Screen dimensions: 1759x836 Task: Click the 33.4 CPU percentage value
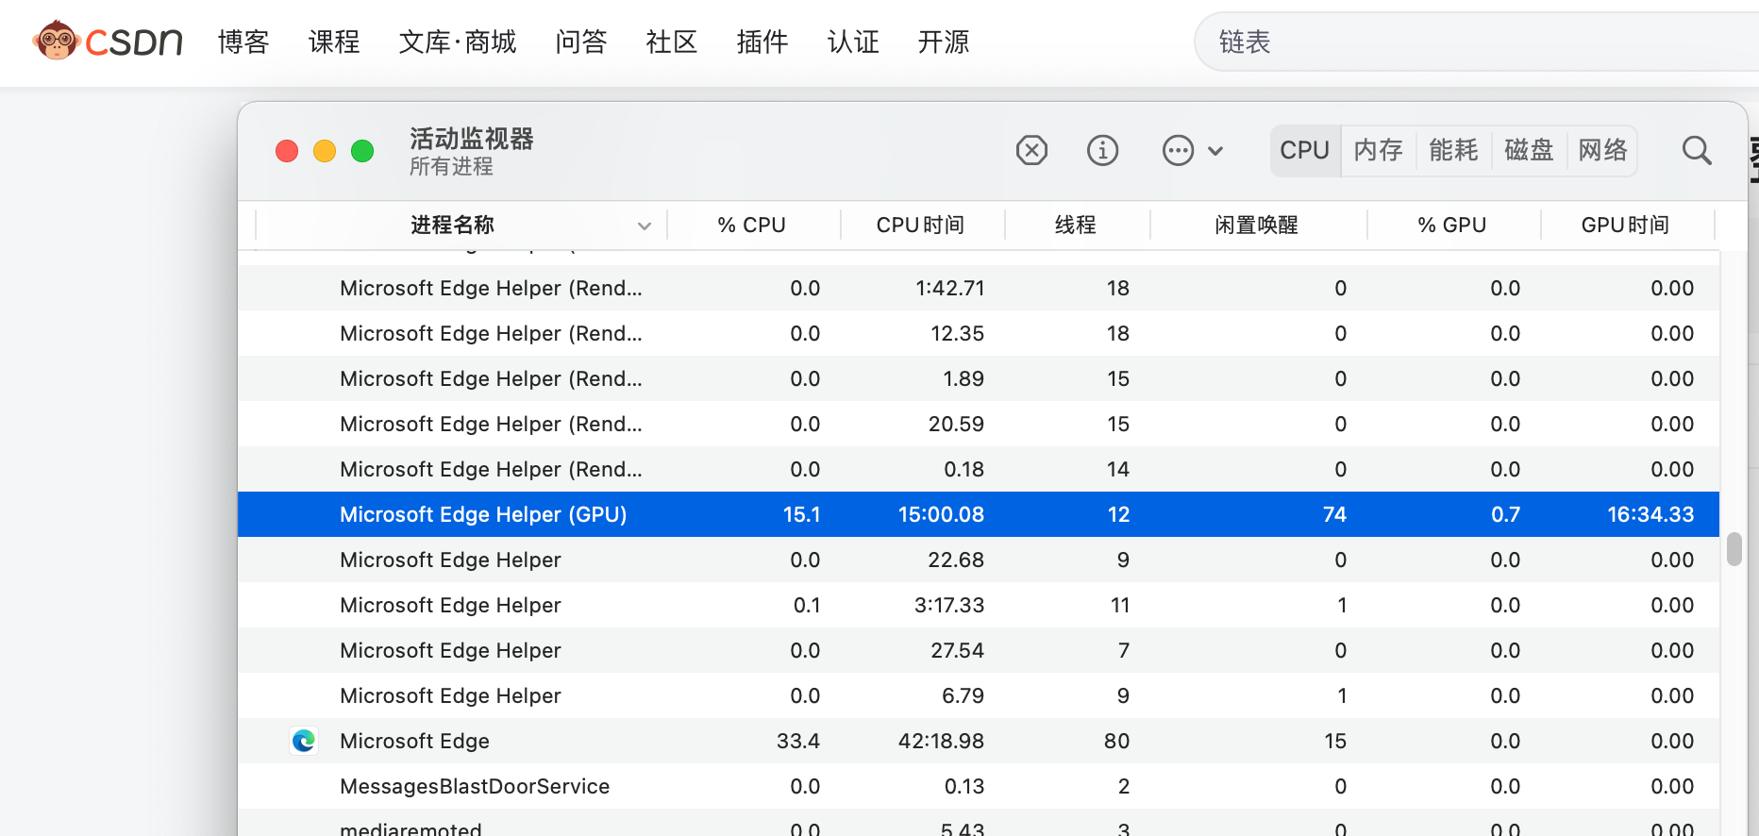pyautogui.click(x=798, y=741)
